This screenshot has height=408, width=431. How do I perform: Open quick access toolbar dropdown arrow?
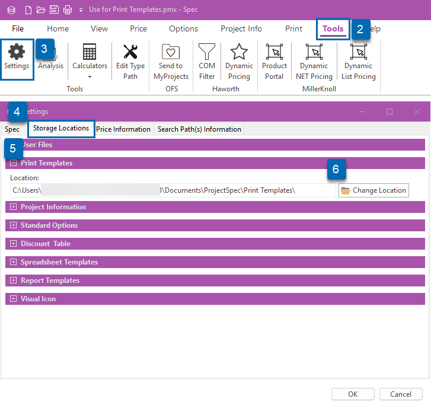(x=81, y=11)
